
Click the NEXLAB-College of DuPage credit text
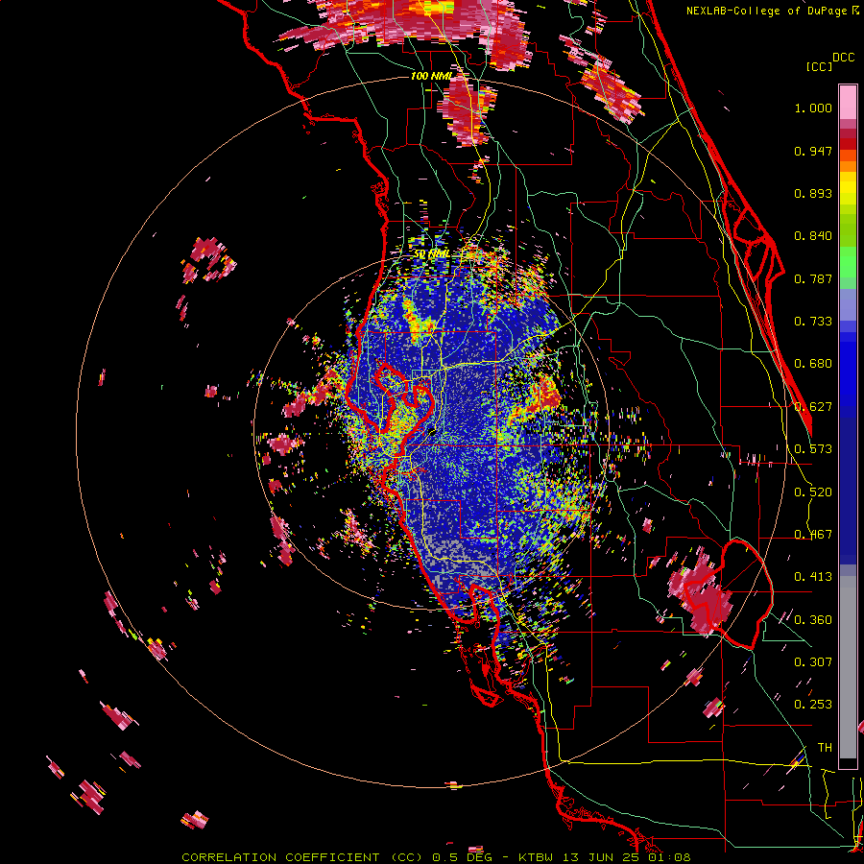tap(767, 11)
